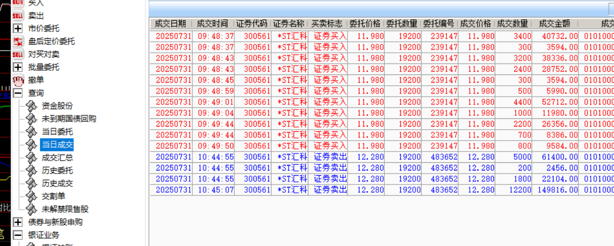Screen dimensions: 614x246
Task: Click the SELL icon beside 对买对卖
Action: pos(18,54)
